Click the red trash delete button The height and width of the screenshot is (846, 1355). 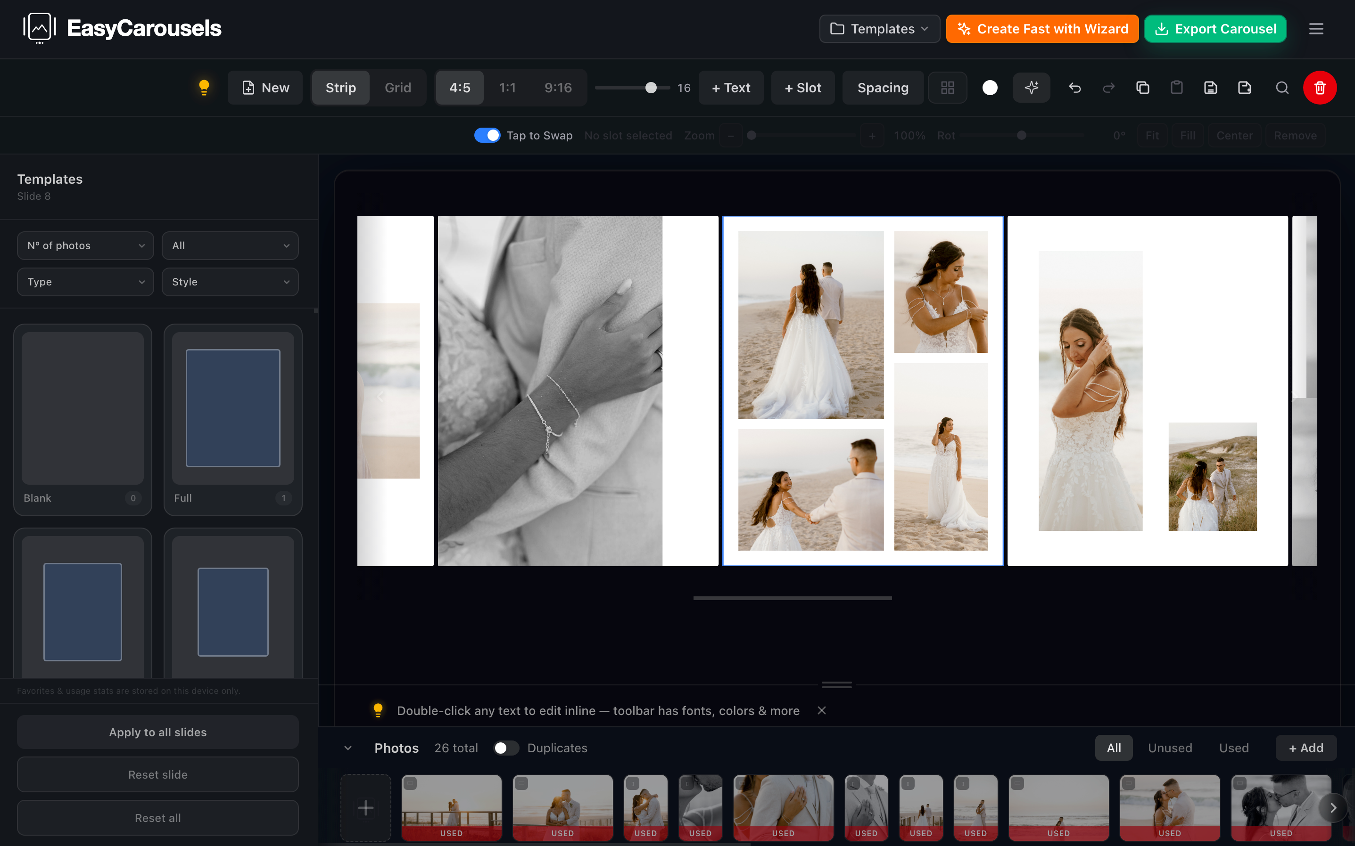[1319, 88]
